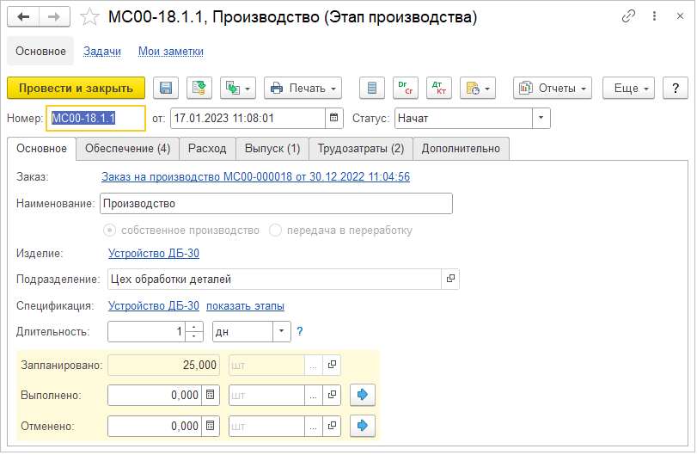Expand the Статус dropdown
This screenshot has height=455, width=697.
click(541, 118)
